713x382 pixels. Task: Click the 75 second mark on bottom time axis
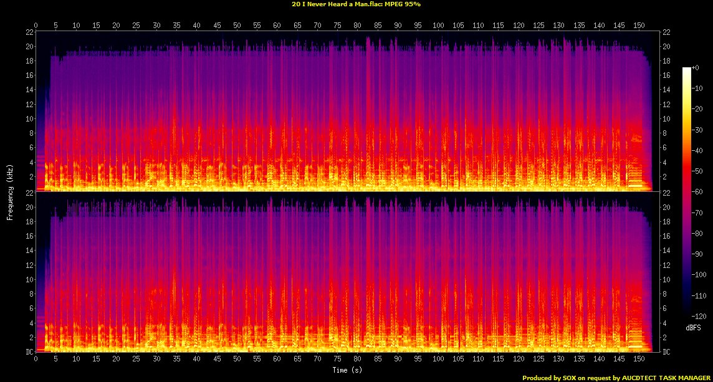(337, 360)
